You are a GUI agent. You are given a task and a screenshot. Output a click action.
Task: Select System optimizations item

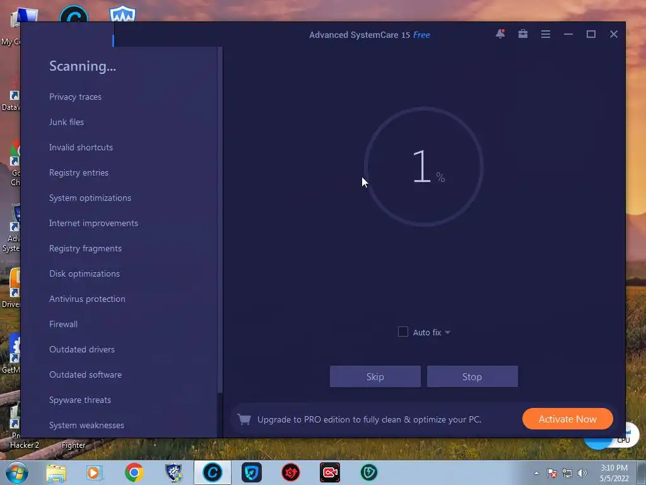[x=90, y=198]
